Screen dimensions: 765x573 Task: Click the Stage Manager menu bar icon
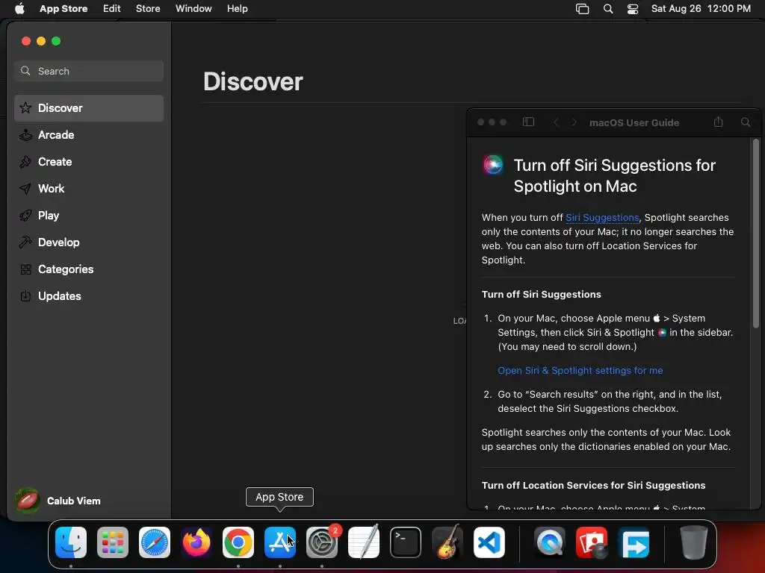(x=583, y=9)
